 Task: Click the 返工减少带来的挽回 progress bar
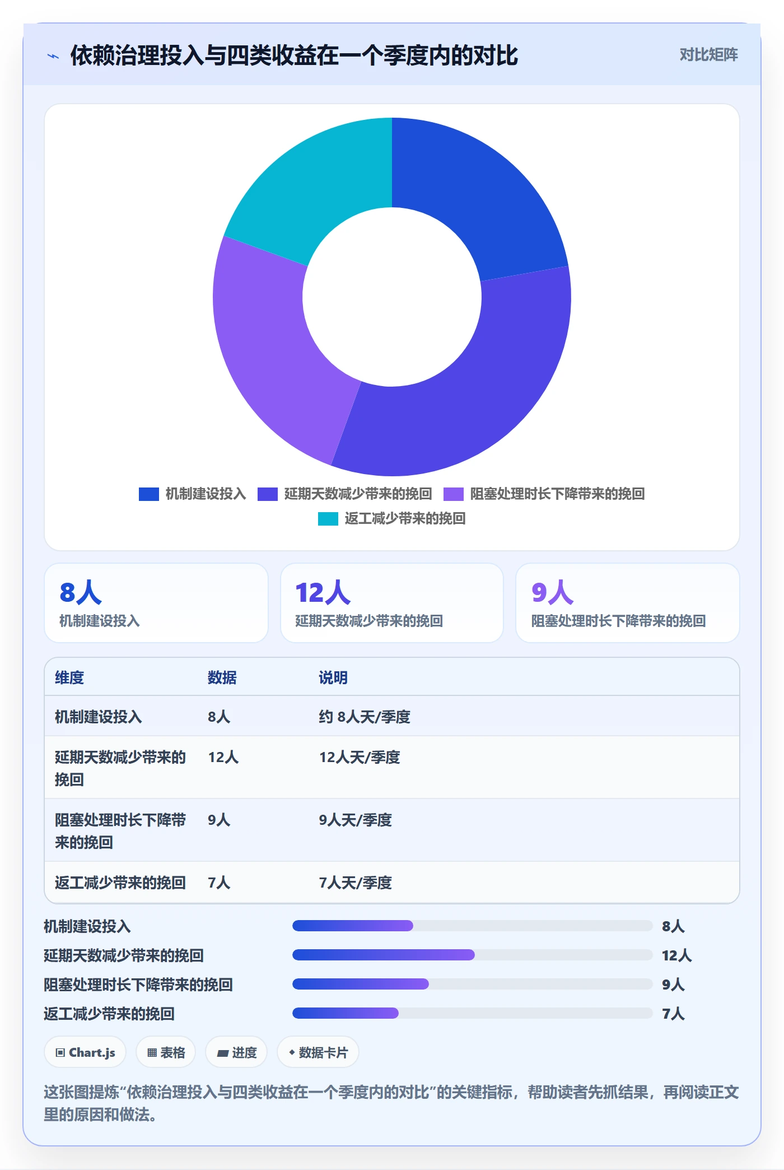[473, 1013]
